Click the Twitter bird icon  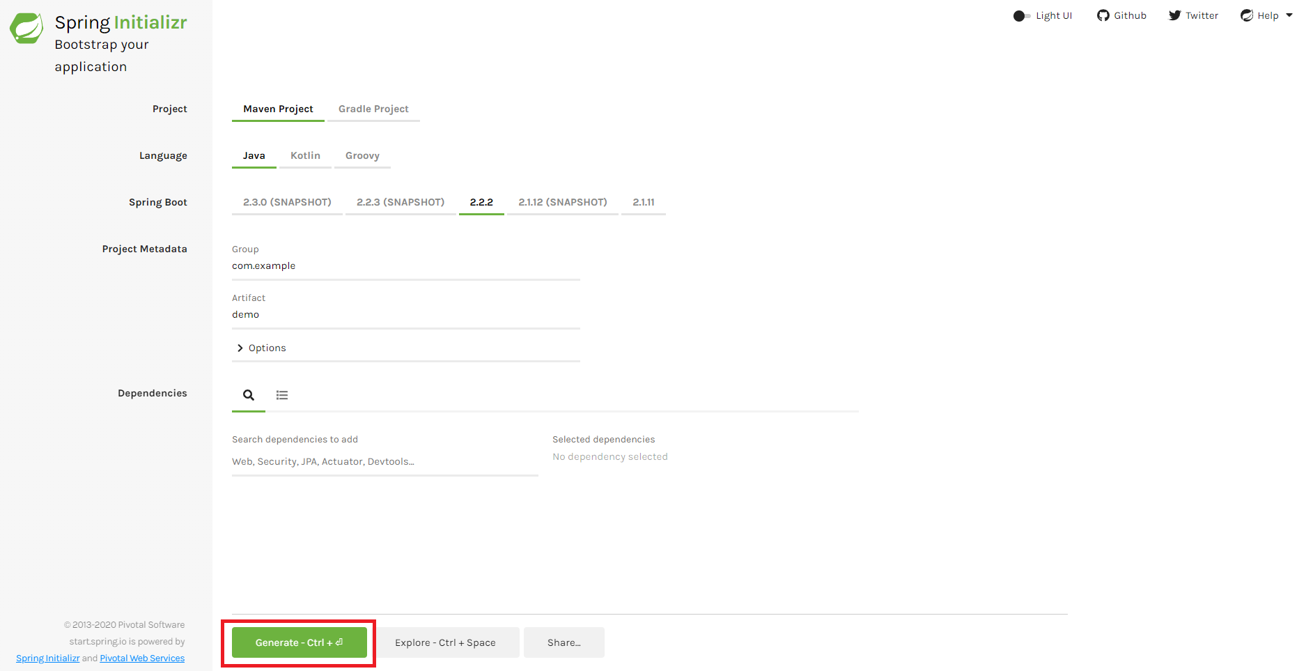click(x=1175, y=15)
